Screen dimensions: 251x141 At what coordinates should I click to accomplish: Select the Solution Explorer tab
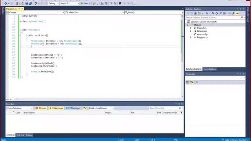194,69
